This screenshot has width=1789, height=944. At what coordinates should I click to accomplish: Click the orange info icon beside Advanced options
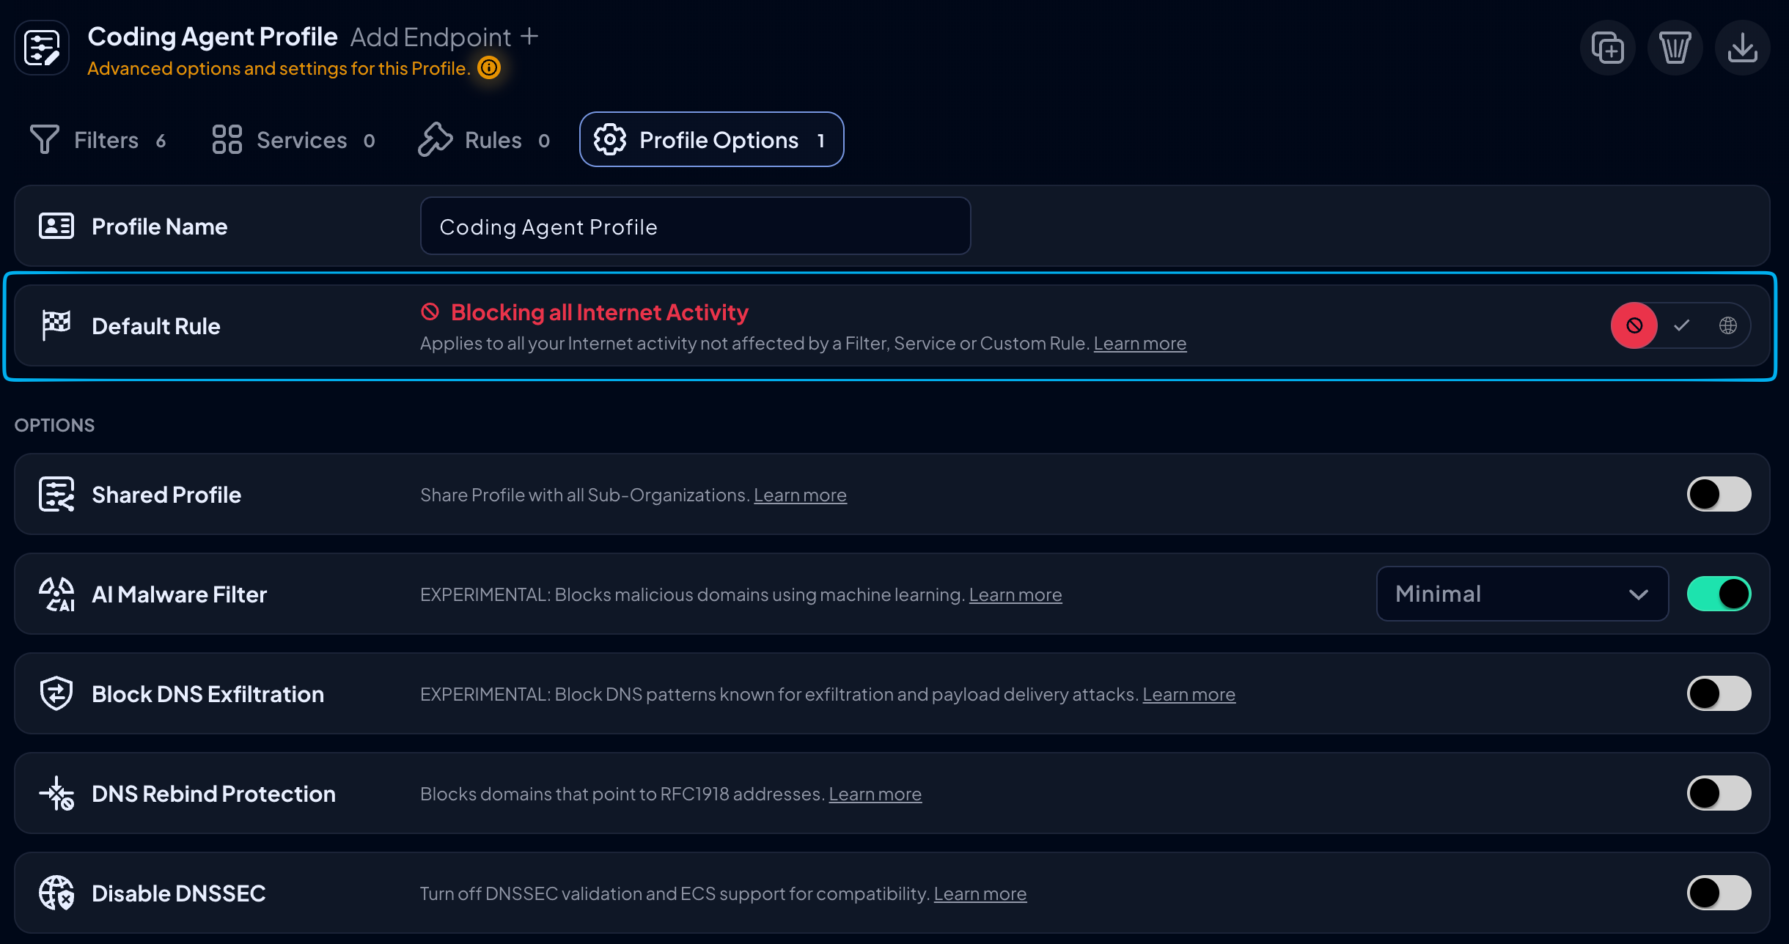coord(489,68)
